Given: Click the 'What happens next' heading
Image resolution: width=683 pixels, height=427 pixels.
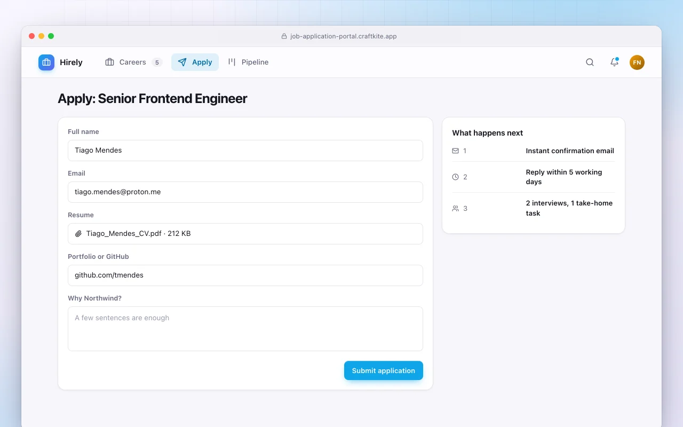Looking at the screenshot, I should coord(488,133).
